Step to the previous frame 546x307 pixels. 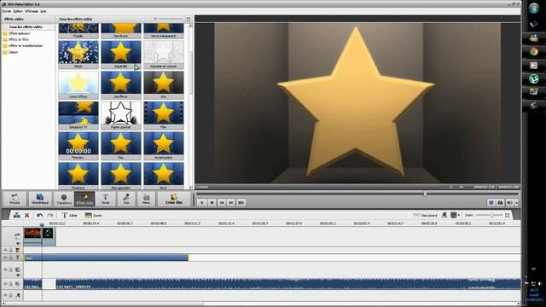pyautogui.click(x=221, y=203)
